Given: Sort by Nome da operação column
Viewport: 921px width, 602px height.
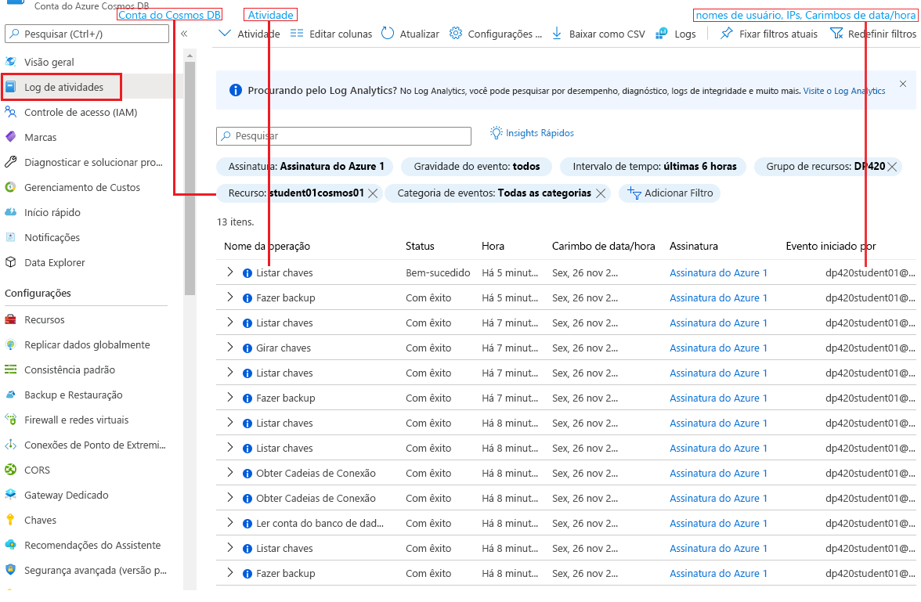Looking at the screenshot, I should coord(266,246).
